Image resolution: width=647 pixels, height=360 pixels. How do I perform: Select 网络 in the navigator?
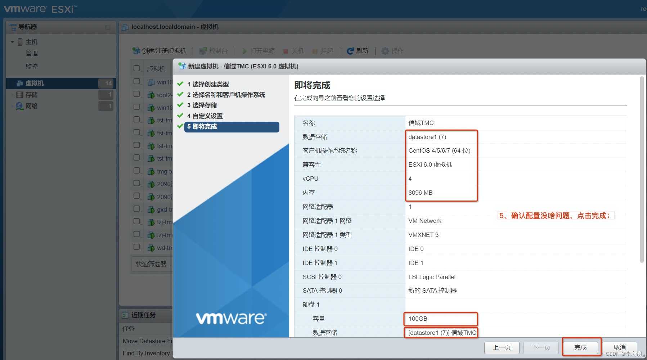pyautogui.click(x=31, y=106)
